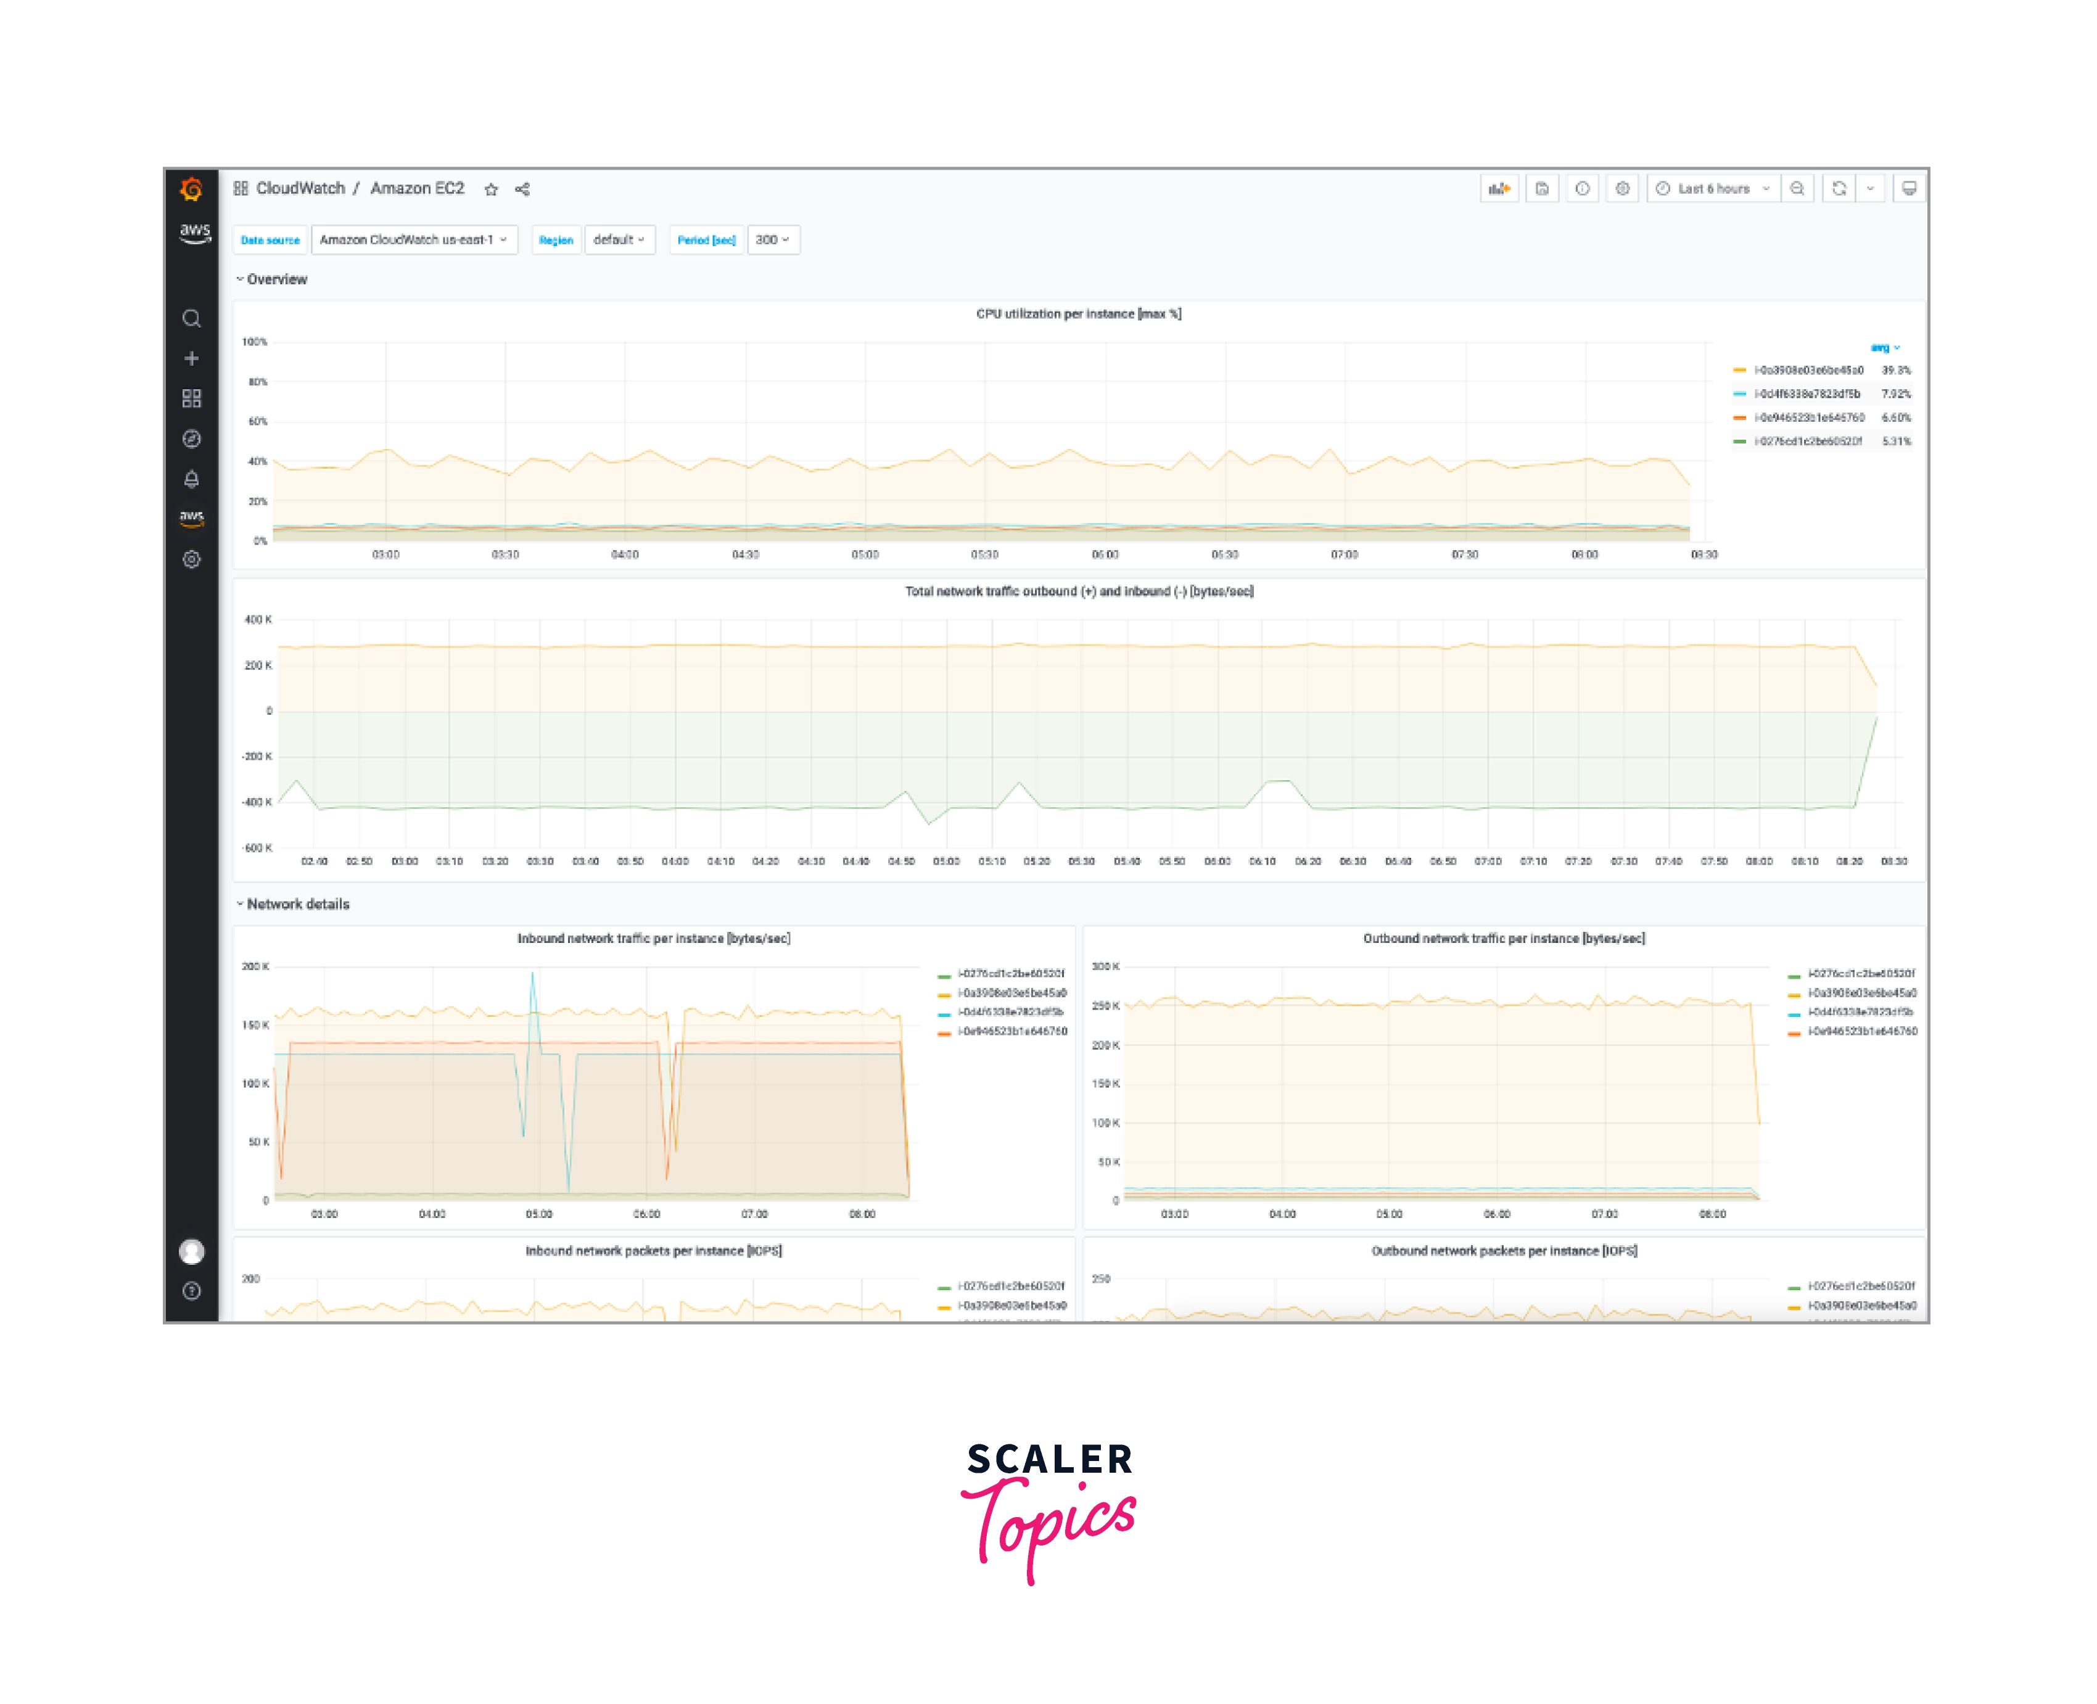Open the Explore compass icon
Image resolution: width=2097 pixels, height=1704 pixels.
(191, 438)
